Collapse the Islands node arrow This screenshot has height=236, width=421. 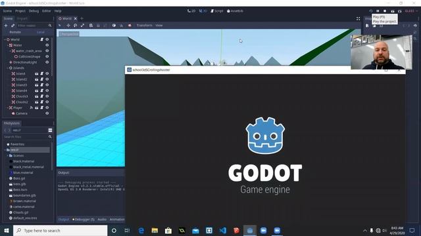7,68
